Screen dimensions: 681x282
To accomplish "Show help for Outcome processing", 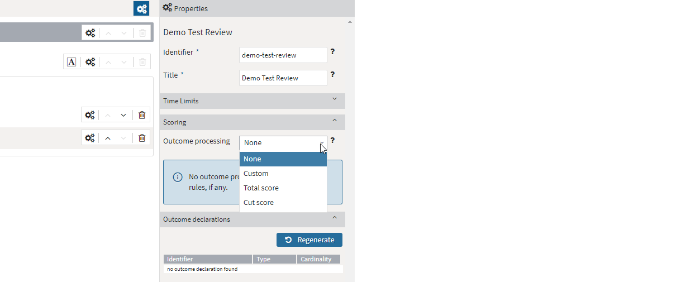I will 332,141.
